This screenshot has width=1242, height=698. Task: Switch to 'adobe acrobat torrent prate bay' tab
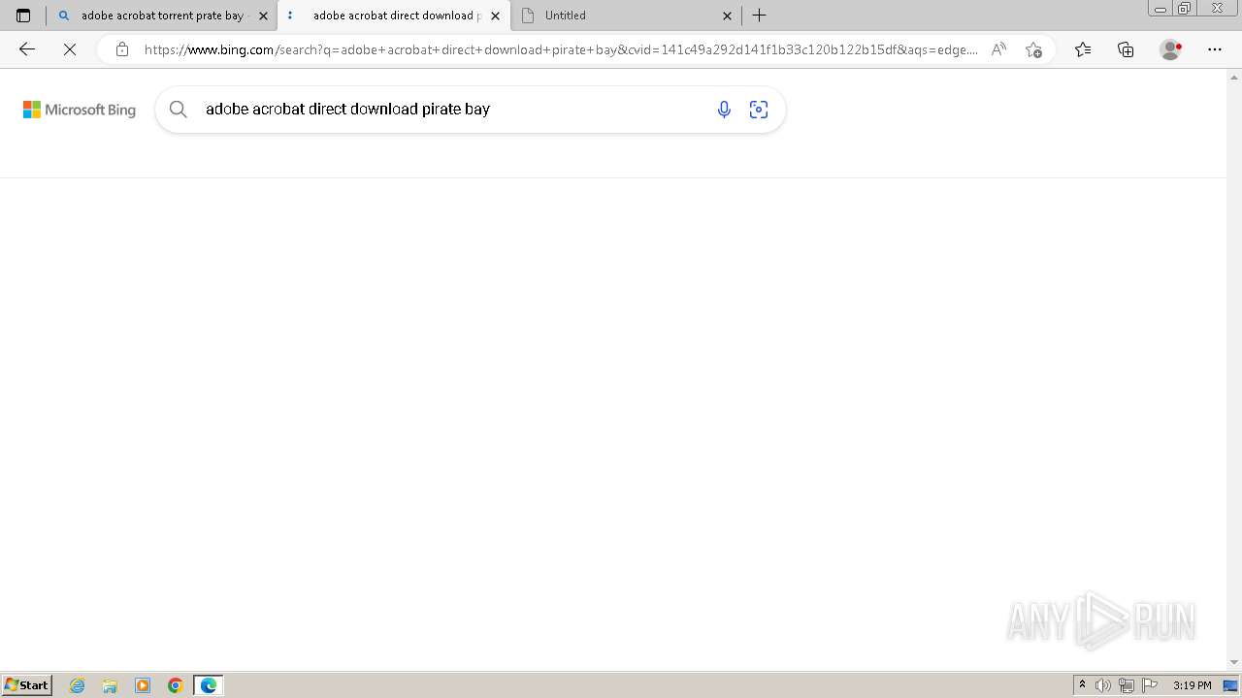coord(161,16)
